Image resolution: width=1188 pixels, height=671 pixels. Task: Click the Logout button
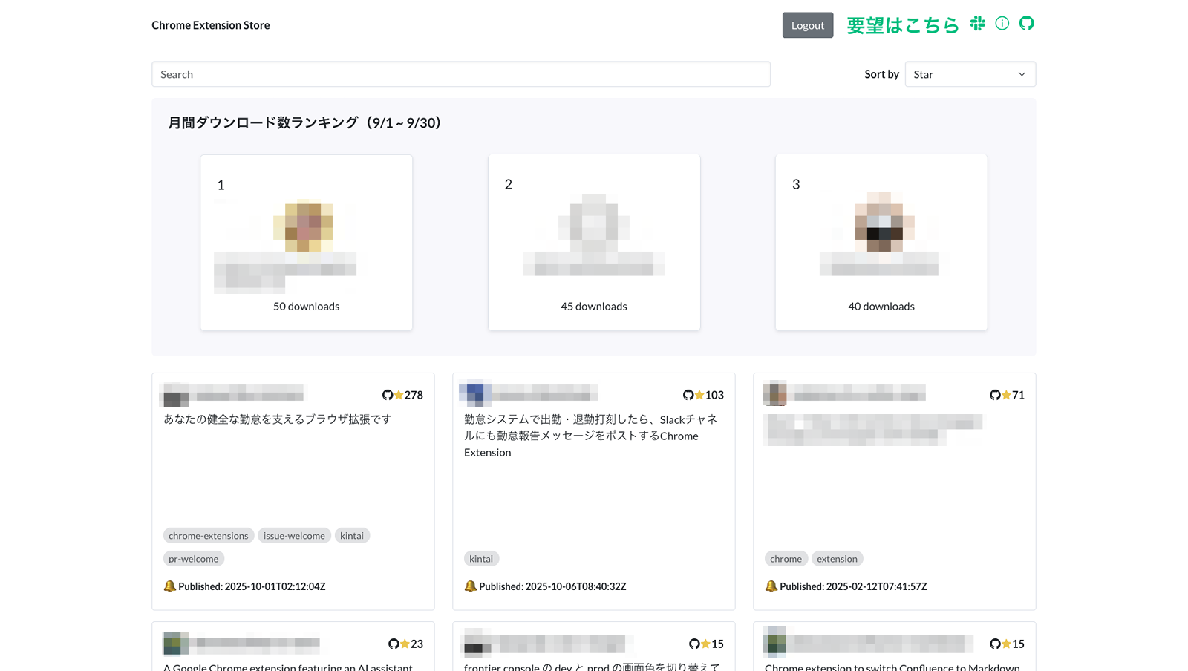click(x=808, y=24)
